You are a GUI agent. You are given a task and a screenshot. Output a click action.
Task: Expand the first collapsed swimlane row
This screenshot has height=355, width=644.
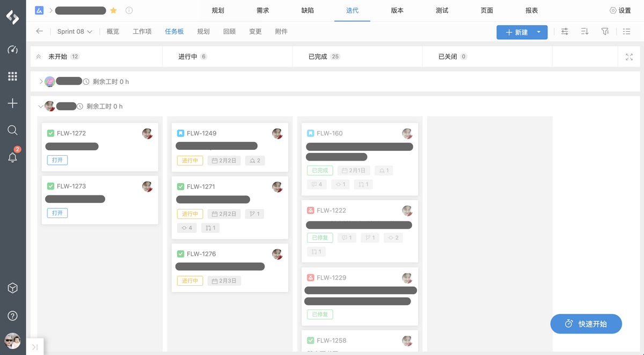41,82
